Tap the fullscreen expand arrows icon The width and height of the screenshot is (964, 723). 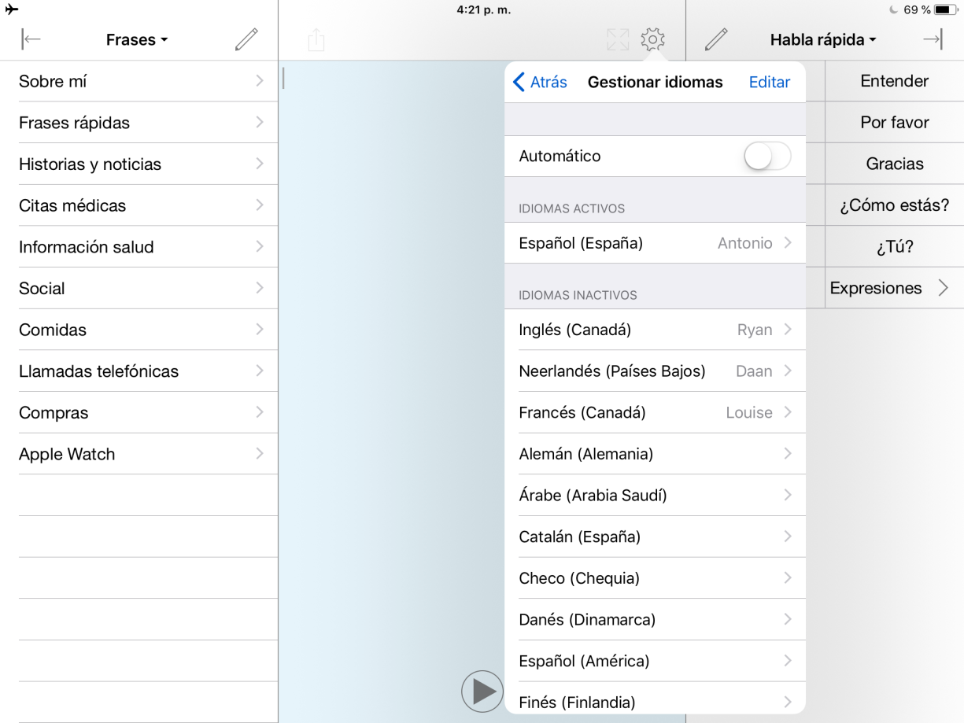[618, 39]
